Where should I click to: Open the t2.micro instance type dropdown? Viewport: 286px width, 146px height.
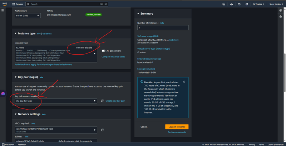[x=56, y=54]
